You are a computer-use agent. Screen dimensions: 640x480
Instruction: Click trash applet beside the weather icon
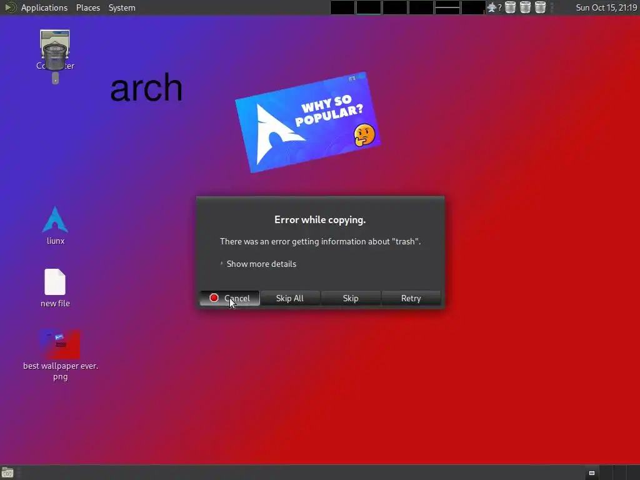[510, 7]
